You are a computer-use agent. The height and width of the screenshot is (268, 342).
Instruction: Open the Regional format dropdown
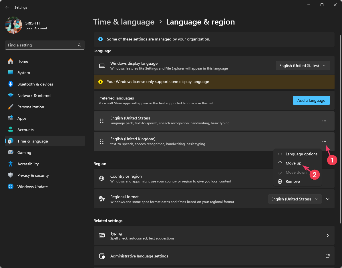pos(295,199)
